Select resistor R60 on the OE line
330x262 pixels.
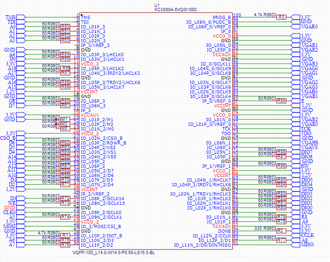click(65, 101)
